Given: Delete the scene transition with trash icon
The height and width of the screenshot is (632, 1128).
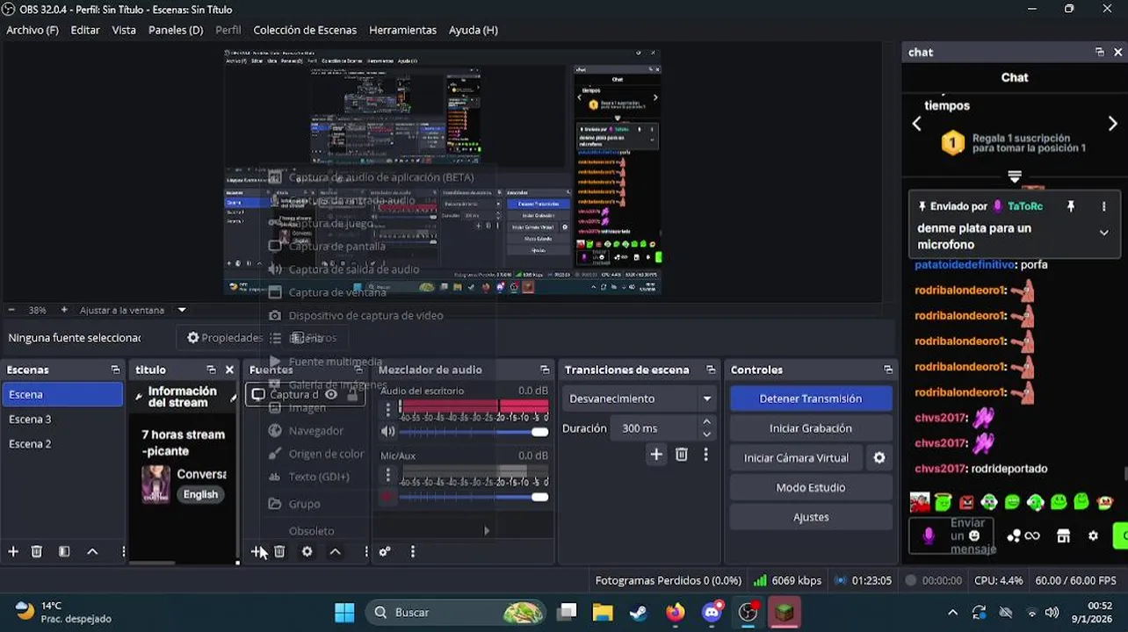Looking at the screenshot, I should [x=681, y=454].
